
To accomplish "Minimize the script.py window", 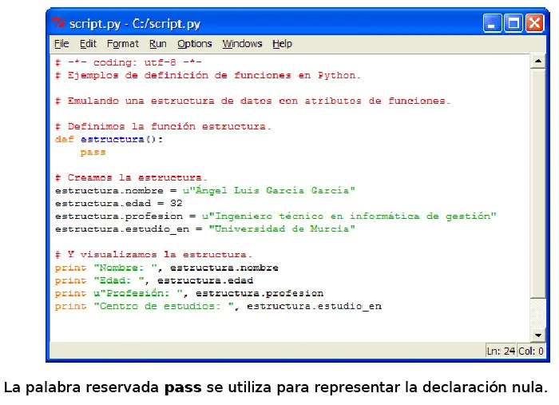I will (x=493, y=23).
